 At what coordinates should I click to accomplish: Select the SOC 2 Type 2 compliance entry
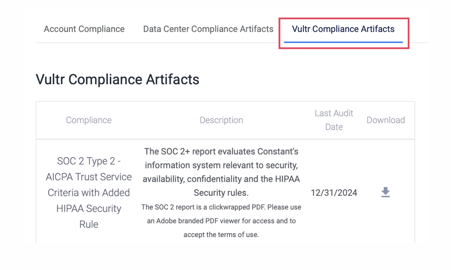(88, 192)
